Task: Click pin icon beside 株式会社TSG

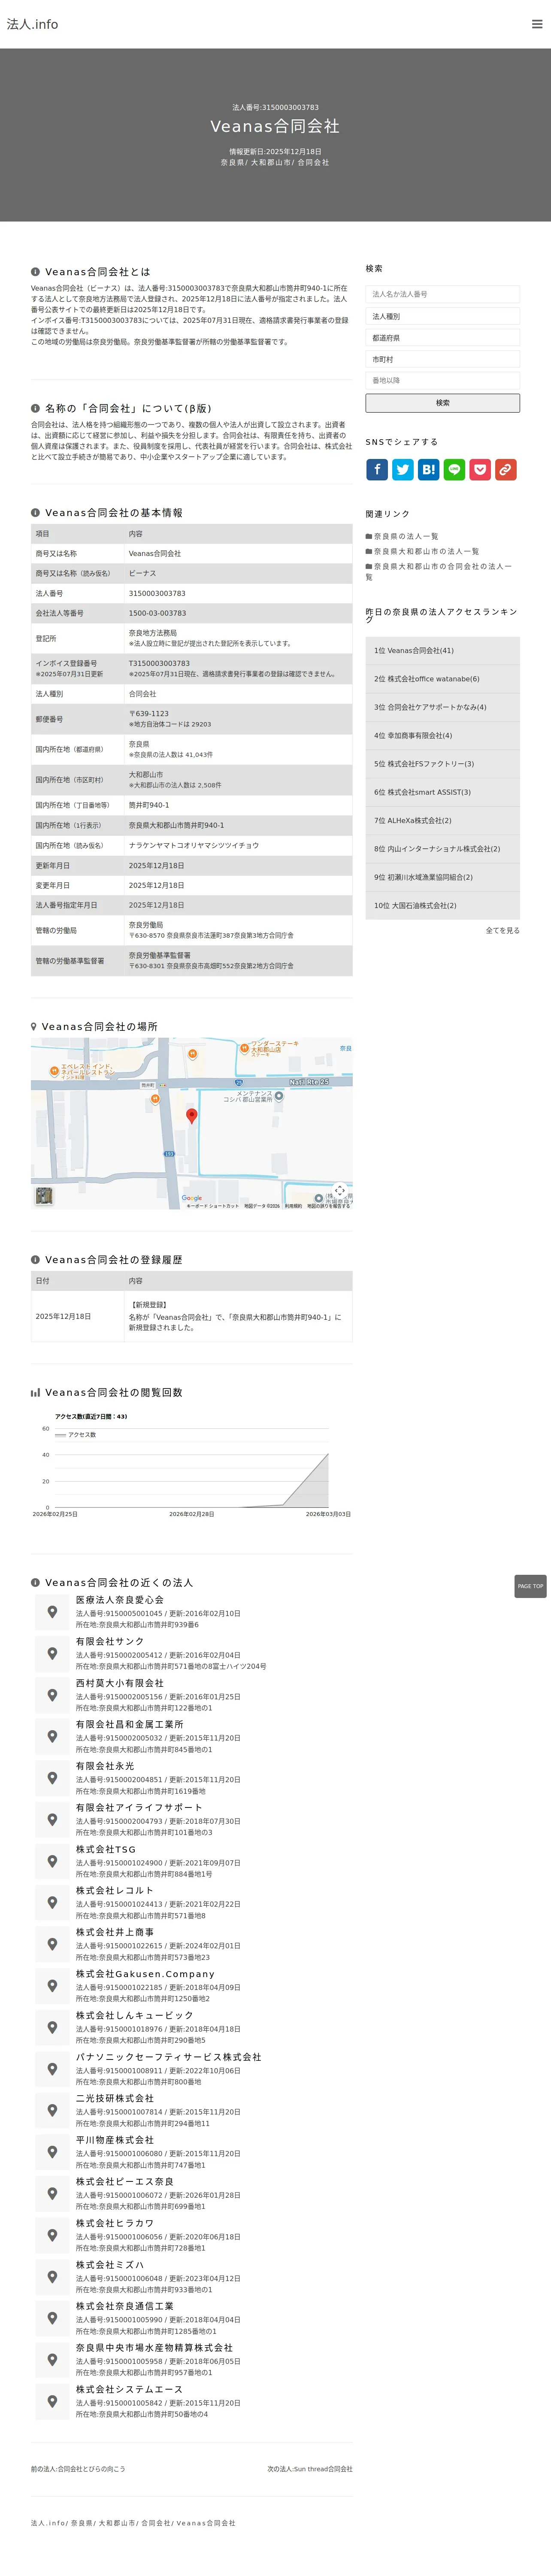Action: 52,1861
